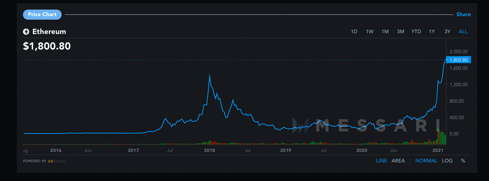Select the 3Y time range
489x181 pixels.
click(x=447, y=32)
